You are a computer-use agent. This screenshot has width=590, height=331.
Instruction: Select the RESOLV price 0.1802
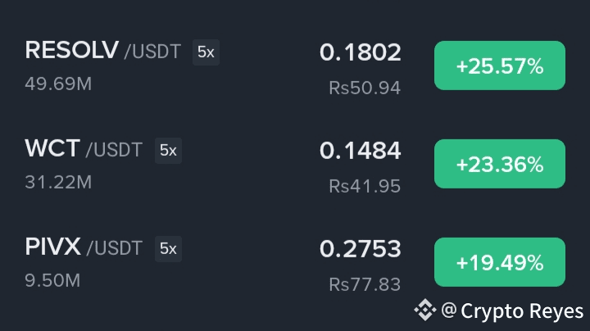[361, 53]
